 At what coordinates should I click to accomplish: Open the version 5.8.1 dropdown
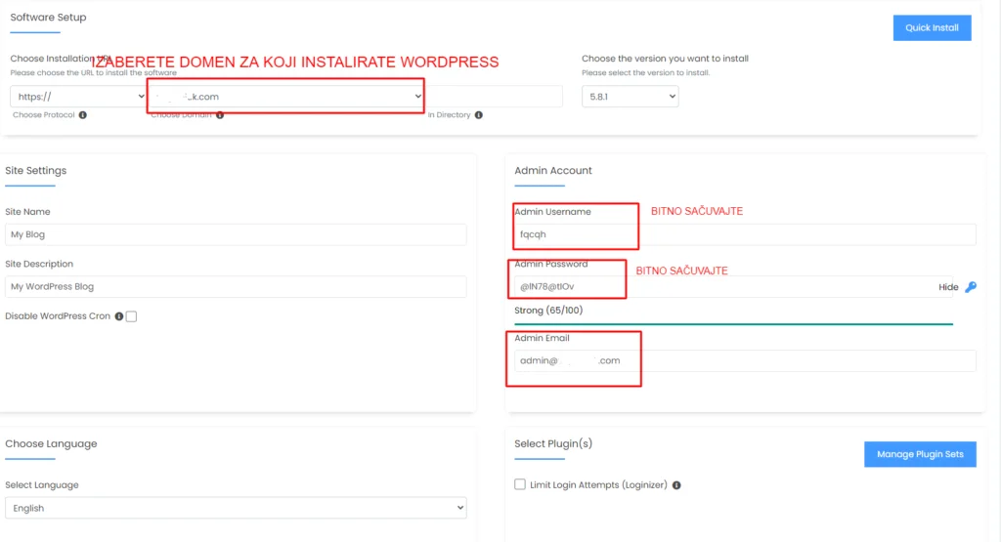[x=631, y=97]
